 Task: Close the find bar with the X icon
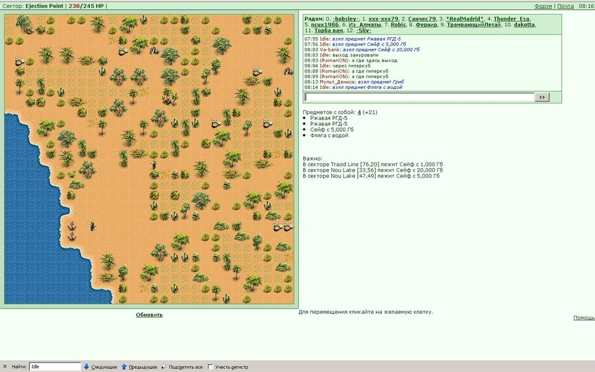point(5,367)
